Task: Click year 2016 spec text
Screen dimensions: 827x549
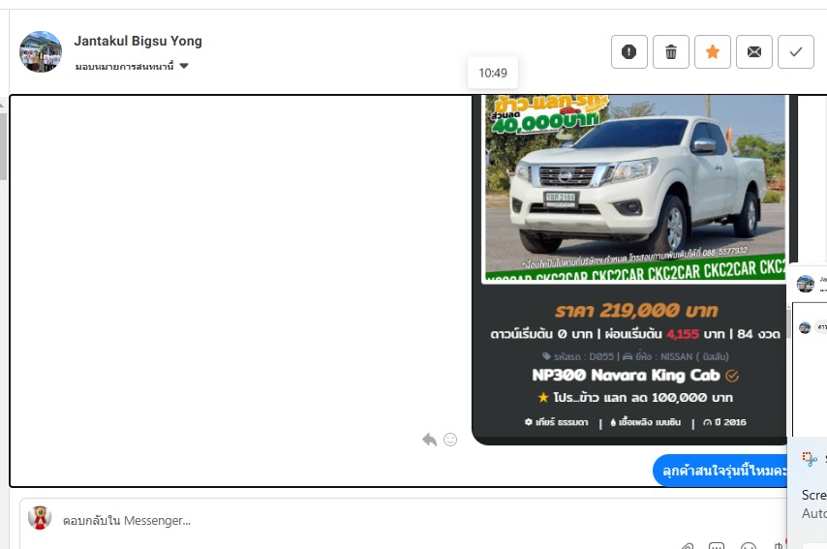Action: pyautogui.click(x=724, y=422)
